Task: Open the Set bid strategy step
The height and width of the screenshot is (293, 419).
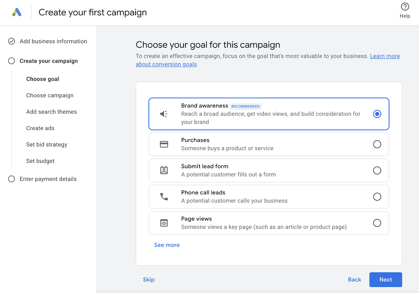Action: 47,144
